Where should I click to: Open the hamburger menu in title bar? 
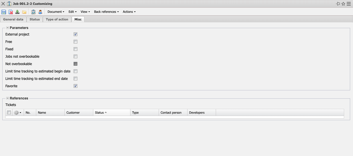(x=349, y=4)
